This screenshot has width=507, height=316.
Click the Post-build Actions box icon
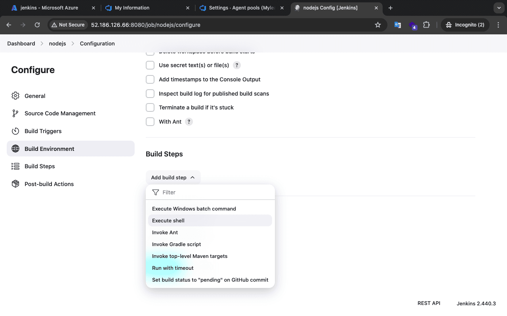pyautogui.click(x=15, y=184)
